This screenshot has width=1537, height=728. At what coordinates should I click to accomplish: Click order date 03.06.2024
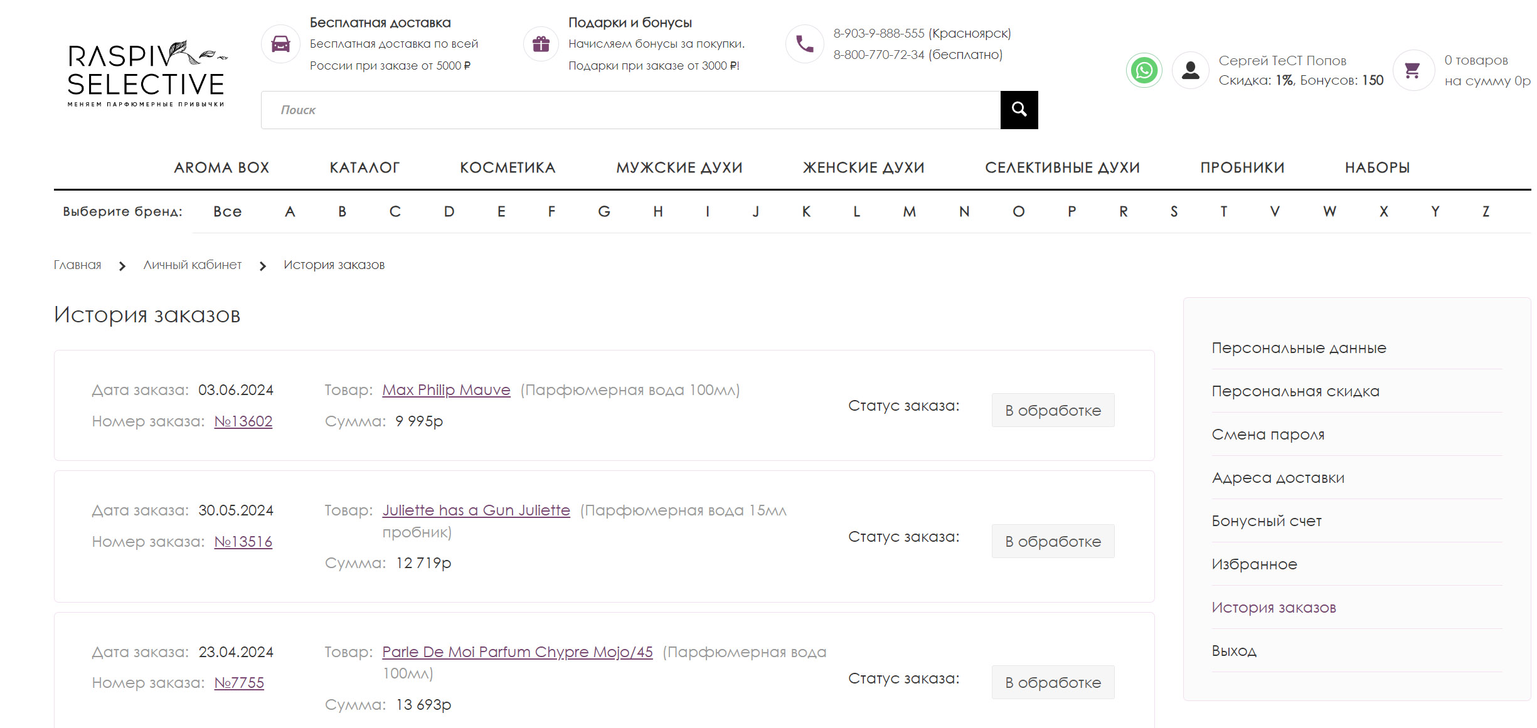pyautogui.click(x=236, y=390)
